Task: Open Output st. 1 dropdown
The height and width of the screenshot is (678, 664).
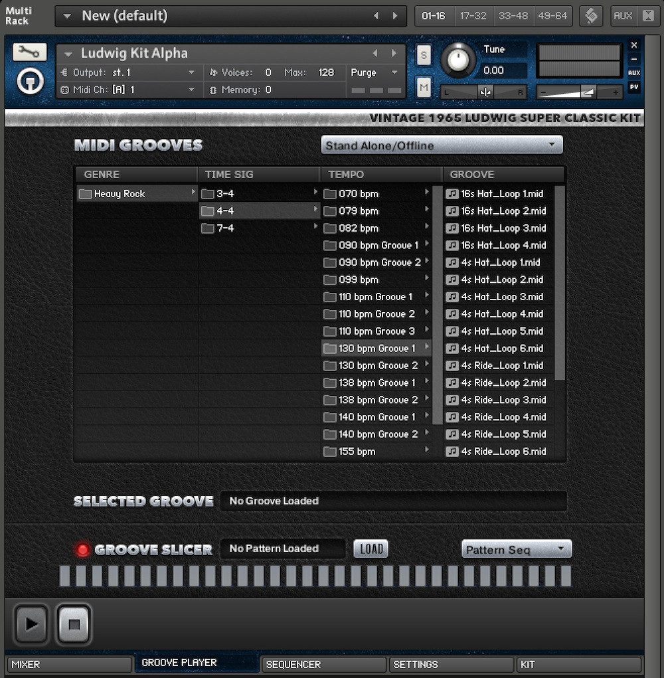Action: pos(129,72)
